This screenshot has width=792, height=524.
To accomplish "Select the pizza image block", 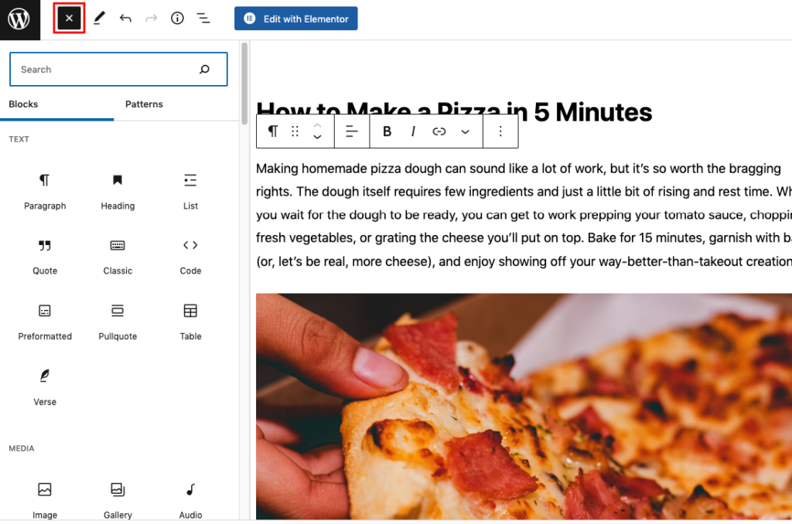I will 524,407.
